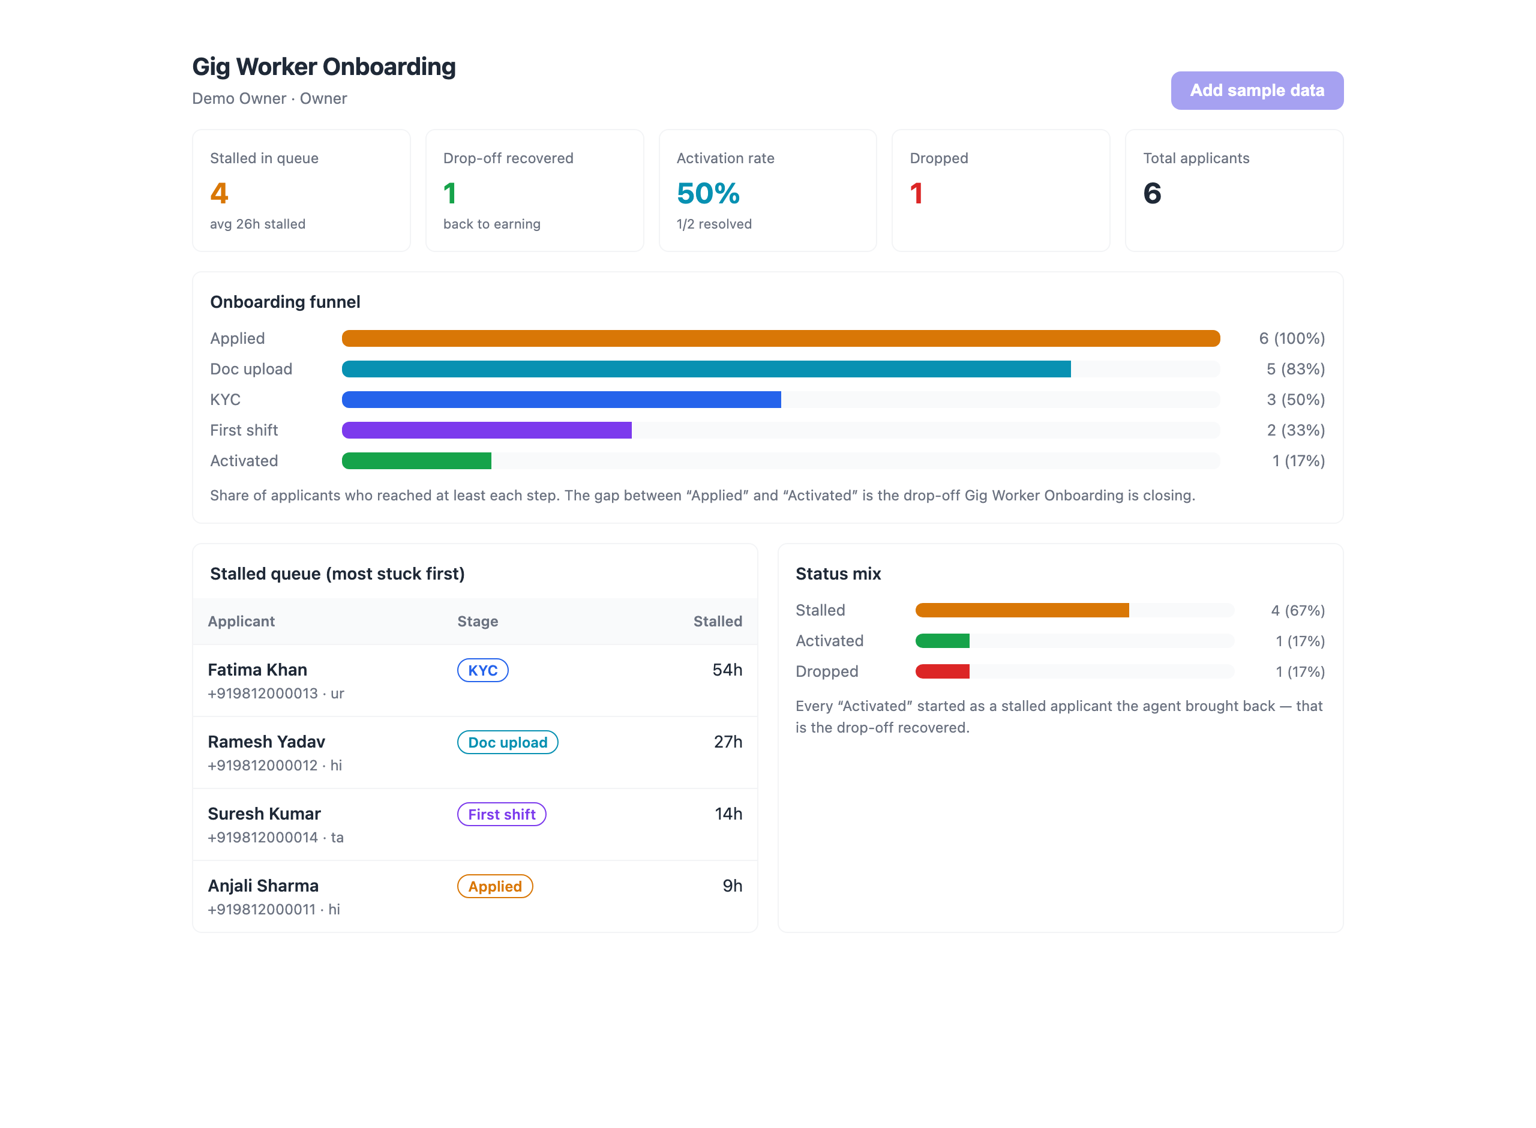The height and width of the screenshot is (1128, 1536).
Task: Click phone number +919812000014
Action: point(263,837)
